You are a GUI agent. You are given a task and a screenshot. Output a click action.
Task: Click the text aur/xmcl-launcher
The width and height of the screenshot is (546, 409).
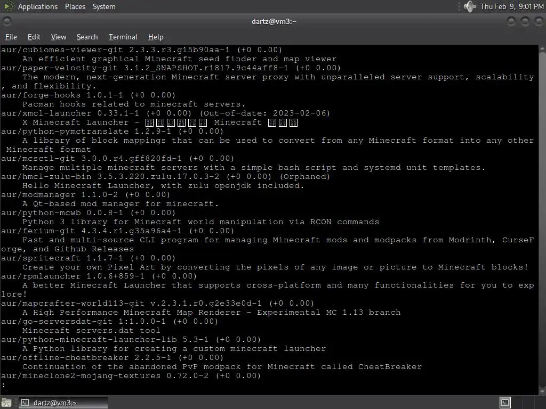46,113
